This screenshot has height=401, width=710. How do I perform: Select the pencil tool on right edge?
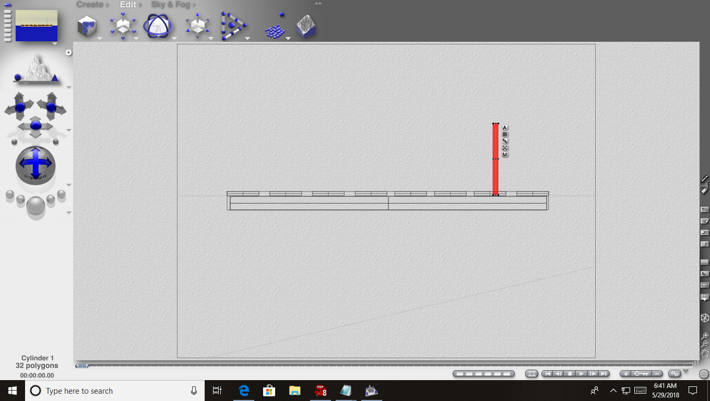click(x=705, y=179)
